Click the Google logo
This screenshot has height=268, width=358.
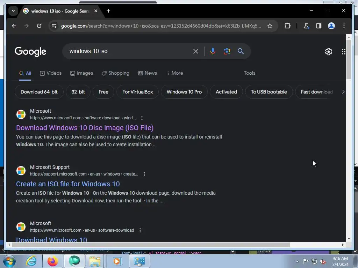30,52
